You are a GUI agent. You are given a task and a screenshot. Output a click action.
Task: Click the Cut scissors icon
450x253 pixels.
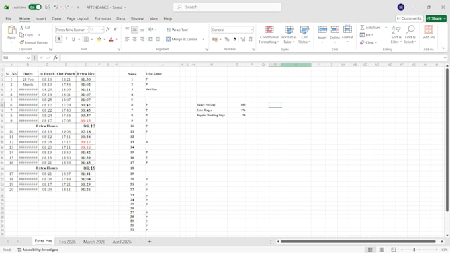point(22,28)
